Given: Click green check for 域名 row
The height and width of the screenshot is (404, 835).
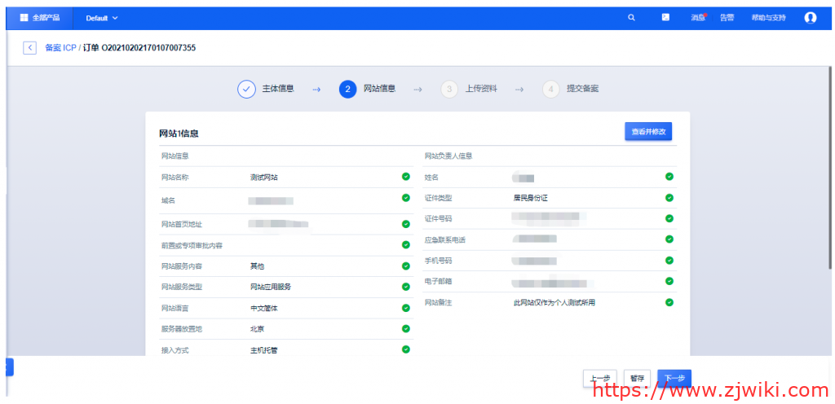Looking at the screenshot, I should 406,198.
